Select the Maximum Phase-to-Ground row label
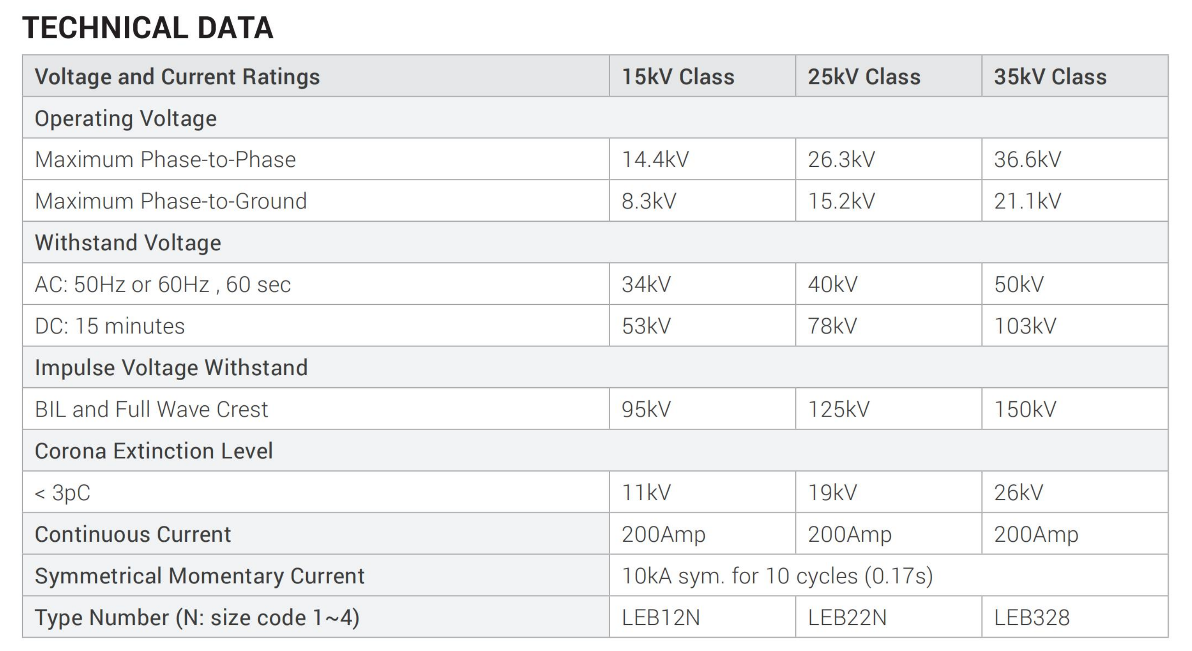This screenshot has width=1192, height=651. point(171,201)
